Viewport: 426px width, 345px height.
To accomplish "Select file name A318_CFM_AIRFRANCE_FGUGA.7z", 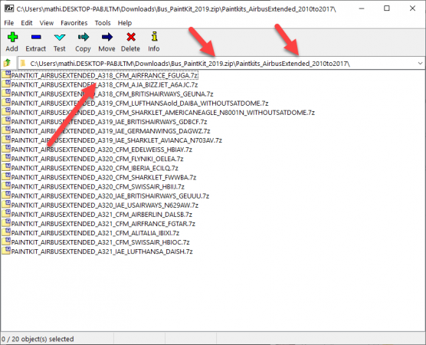I will pos(105,75).
